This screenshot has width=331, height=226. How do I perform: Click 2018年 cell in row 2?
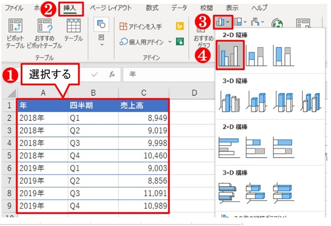tap(43, 118)
